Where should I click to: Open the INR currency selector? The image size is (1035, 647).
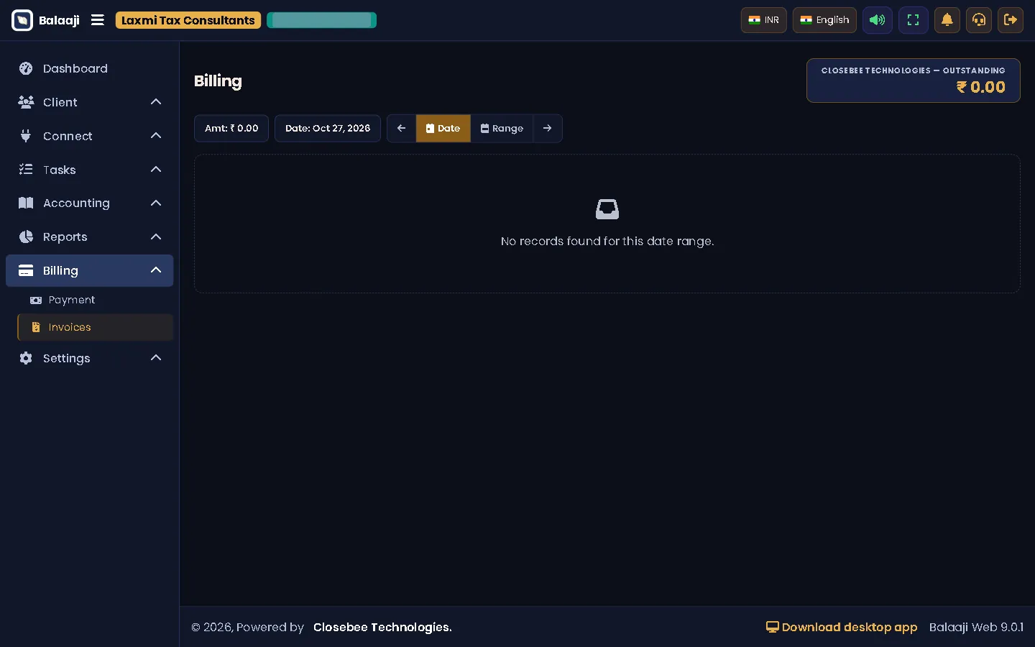tap(763, 20)
